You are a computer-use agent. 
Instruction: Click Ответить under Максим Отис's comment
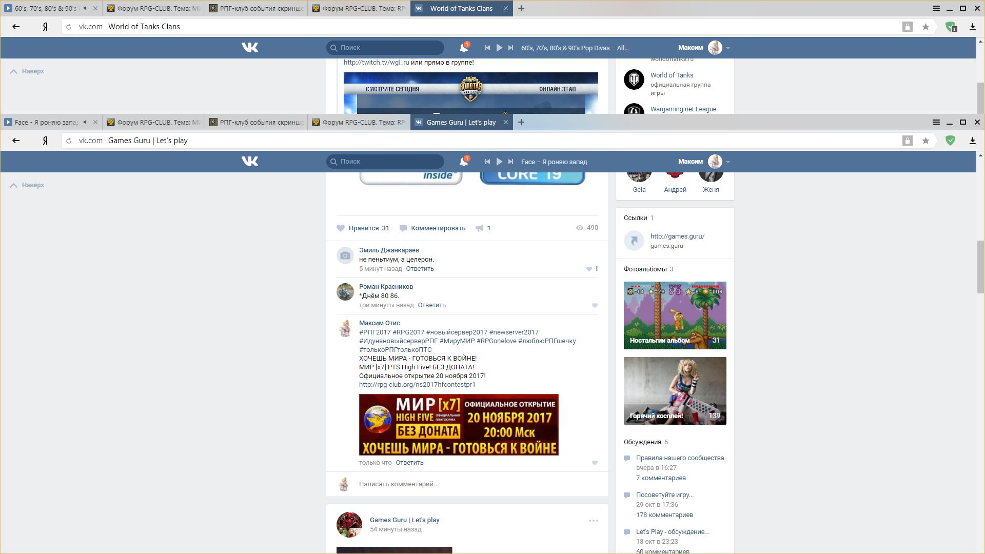pyautogui.click(x=409, y=463)
